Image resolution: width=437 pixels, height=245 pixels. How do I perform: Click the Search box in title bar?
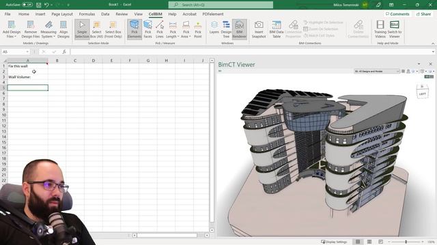click(221, 5)
